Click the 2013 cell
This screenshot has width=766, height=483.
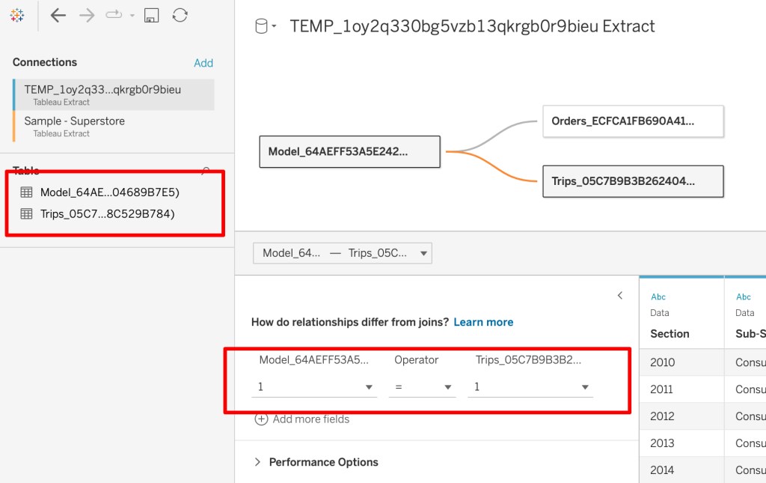pyautogui.click(x=681, y=443)
